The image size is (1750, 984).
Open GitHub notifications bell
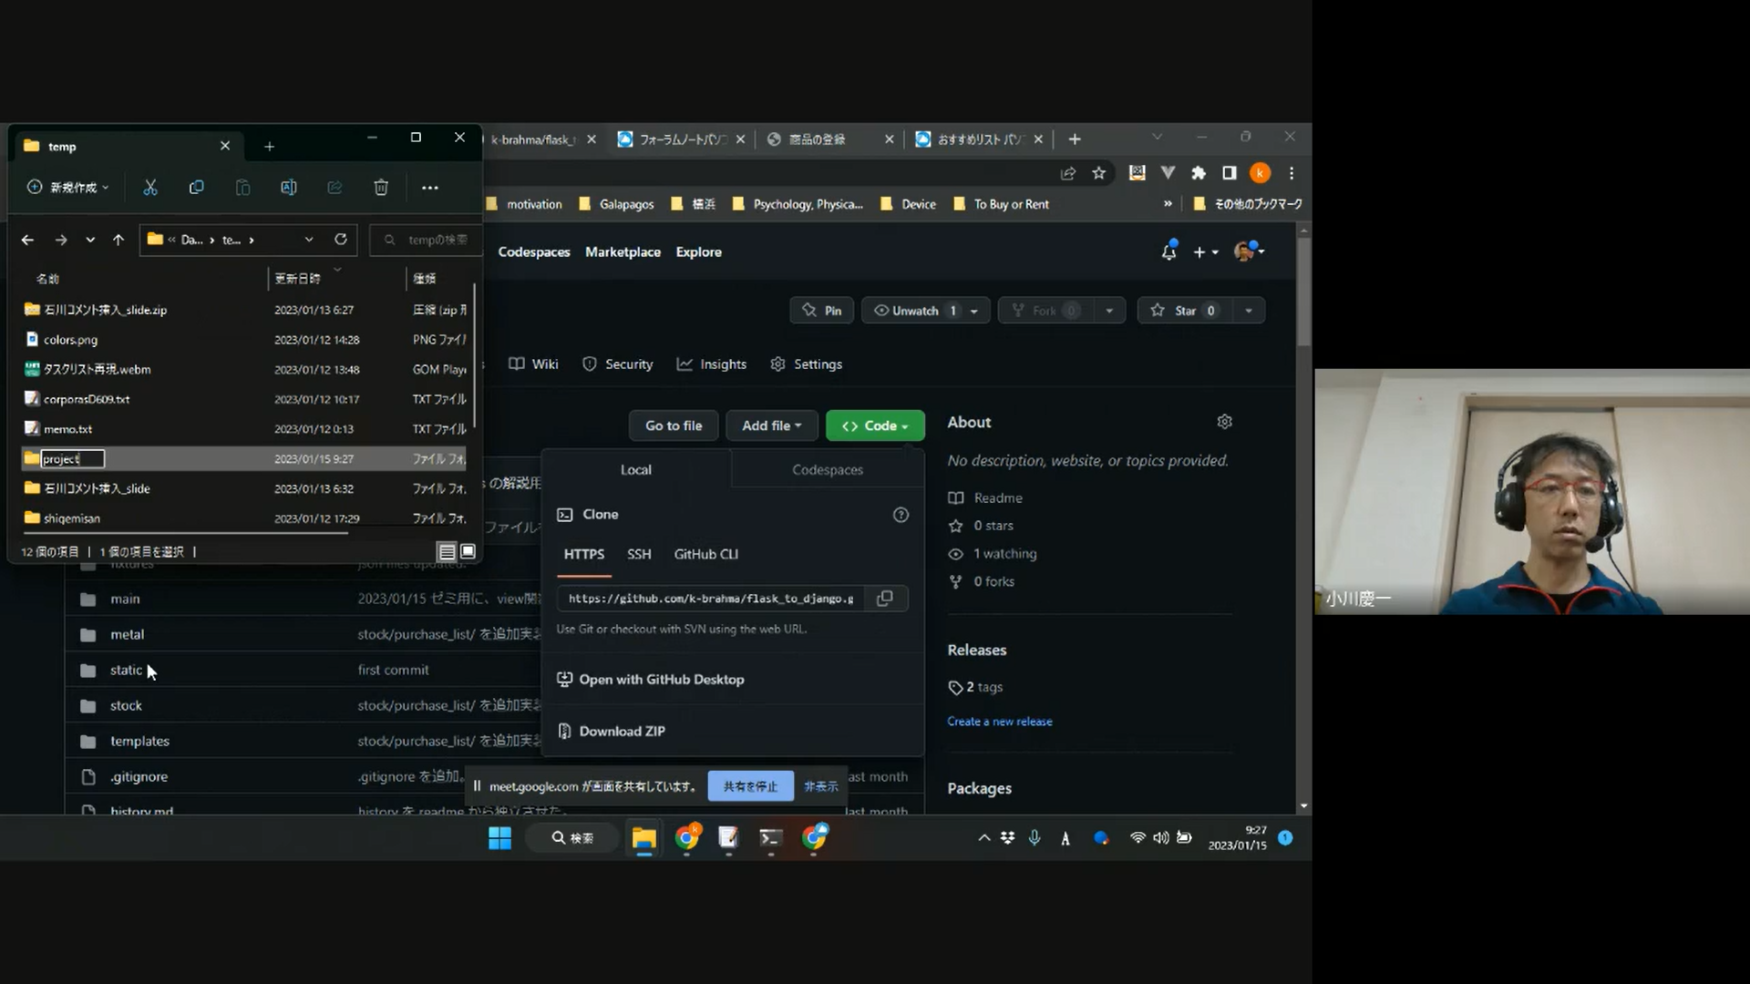pos(1168,252)
